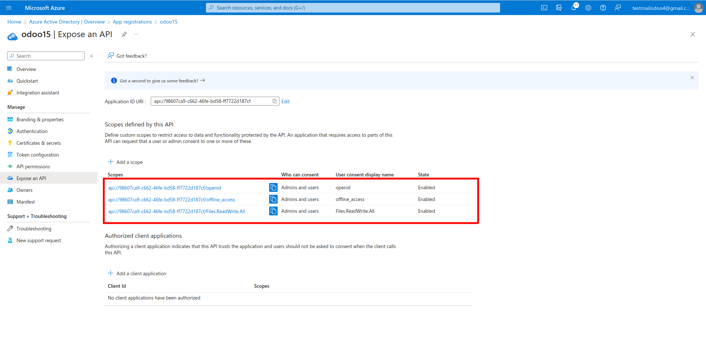Image resolution: width=706 pixels, height=362 pixels.
Task: Pin the Expose an API blade
Action: point(124,34)
